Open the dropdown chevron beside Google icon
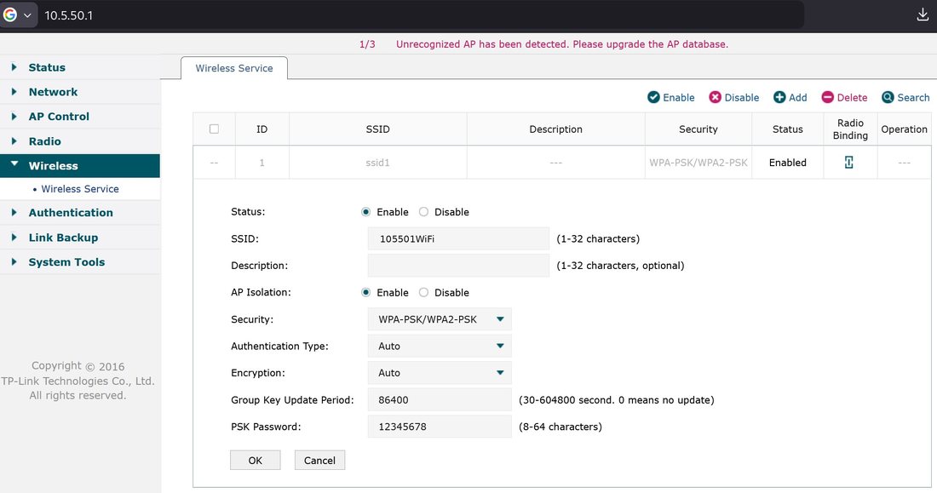The image size is (937, 493). [x=27, y=15]
